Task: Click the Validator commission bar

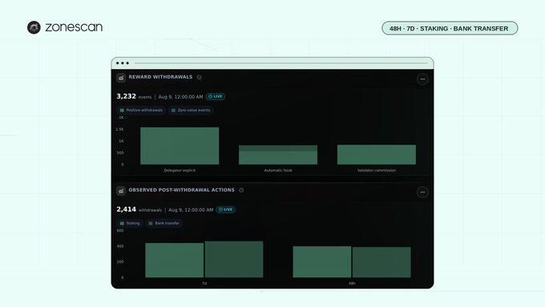Action: 377,155
